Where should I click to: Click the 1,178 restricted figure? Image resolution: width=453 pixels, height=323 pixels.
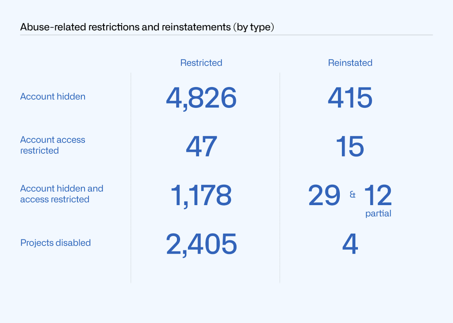pyautogui.click(x=201, y=195)
